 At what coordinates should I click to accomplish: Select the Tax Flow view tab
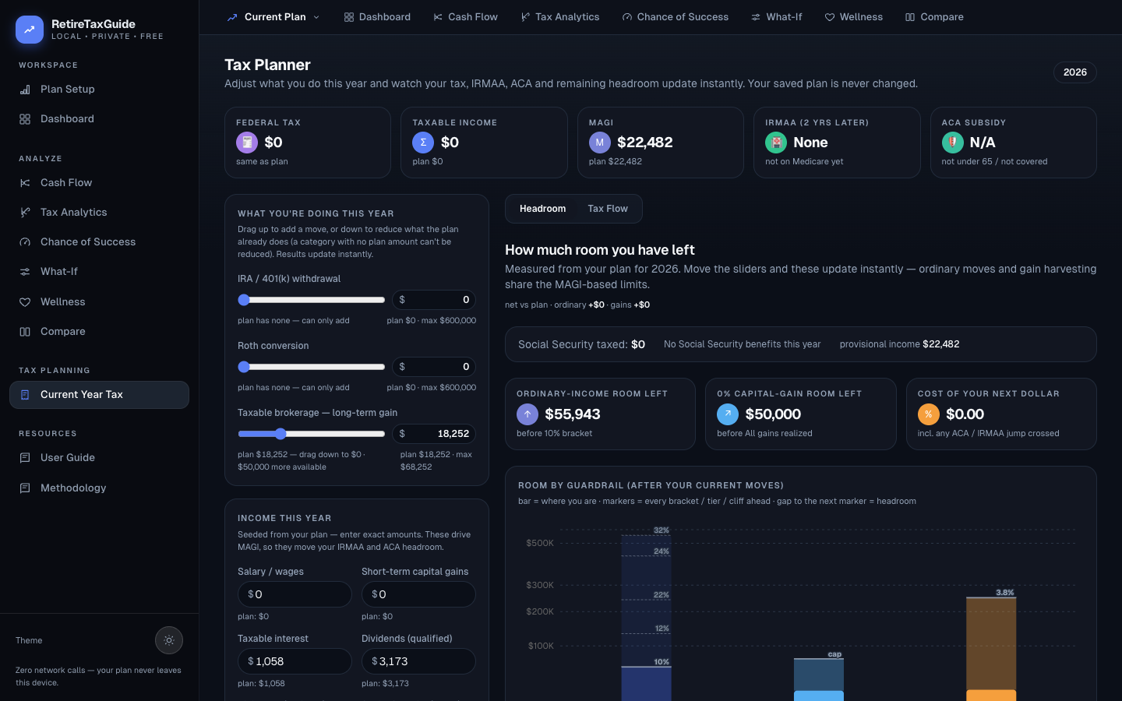point(608,209)
